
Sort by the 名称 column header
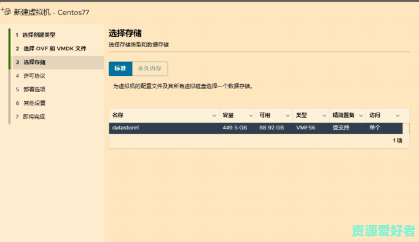118,115
